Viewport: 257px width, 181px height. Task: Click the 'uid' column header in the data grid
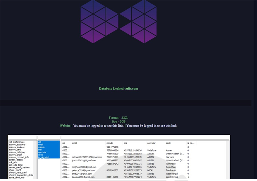pyautogui.click(x=64, y=143)
